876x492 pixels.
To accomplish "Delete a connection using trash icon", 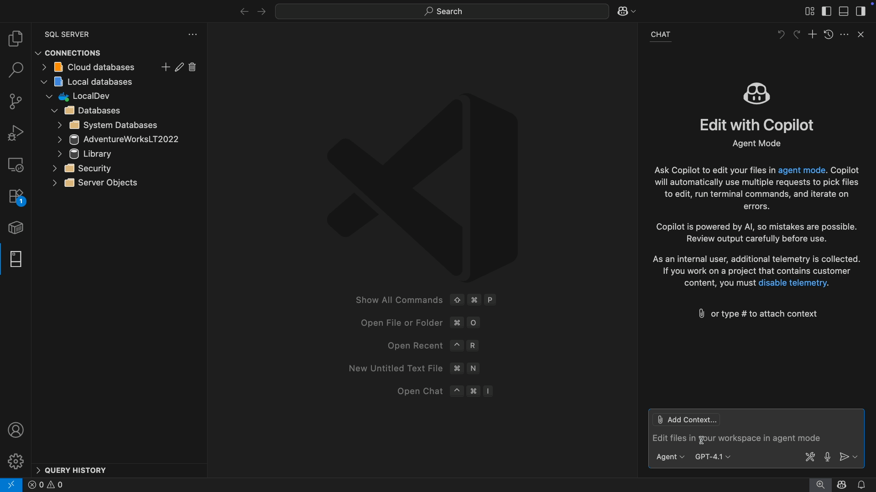I will click(192, 67).
